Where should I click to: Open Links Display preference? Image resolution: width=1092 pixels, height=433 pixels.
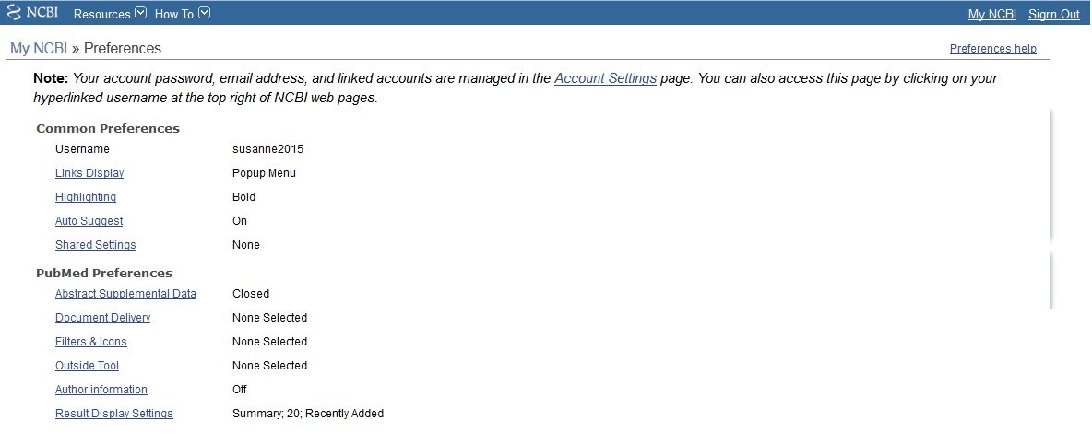click(89, 173)
